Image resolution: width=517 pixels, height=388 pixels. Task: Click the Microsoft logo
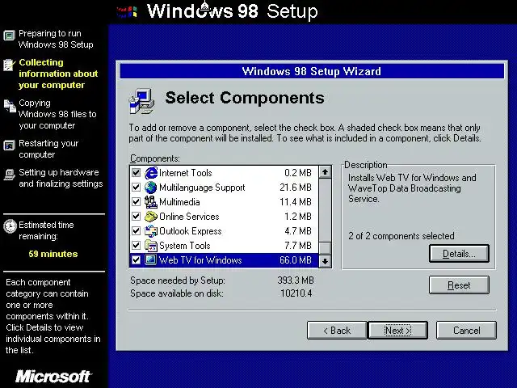click(x=53, y=377)
